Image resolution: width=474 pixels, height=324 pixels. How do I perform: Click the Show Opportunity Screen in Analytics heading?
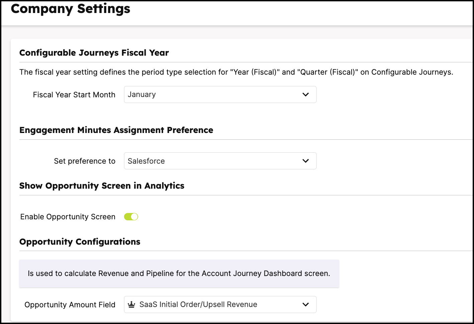click(102, 186)
